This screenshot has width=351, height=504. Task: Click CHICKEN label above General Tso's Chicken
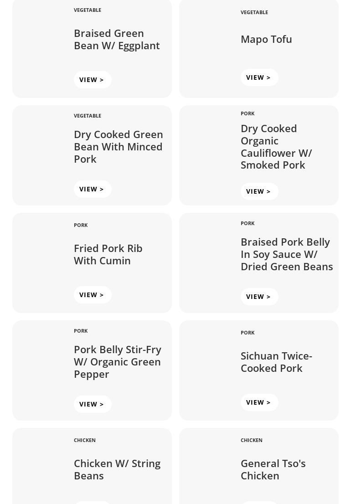pyautogui.click(x=252, y=440)
